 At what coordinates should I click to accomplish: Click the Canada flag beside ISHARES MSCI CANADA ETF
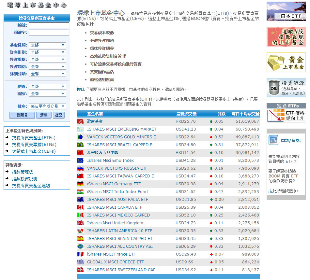pos(80,207)
